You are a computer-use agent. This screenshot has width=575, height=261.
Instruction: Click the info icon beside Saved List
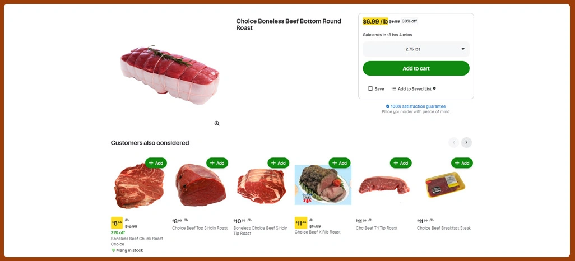click(434, 88)
